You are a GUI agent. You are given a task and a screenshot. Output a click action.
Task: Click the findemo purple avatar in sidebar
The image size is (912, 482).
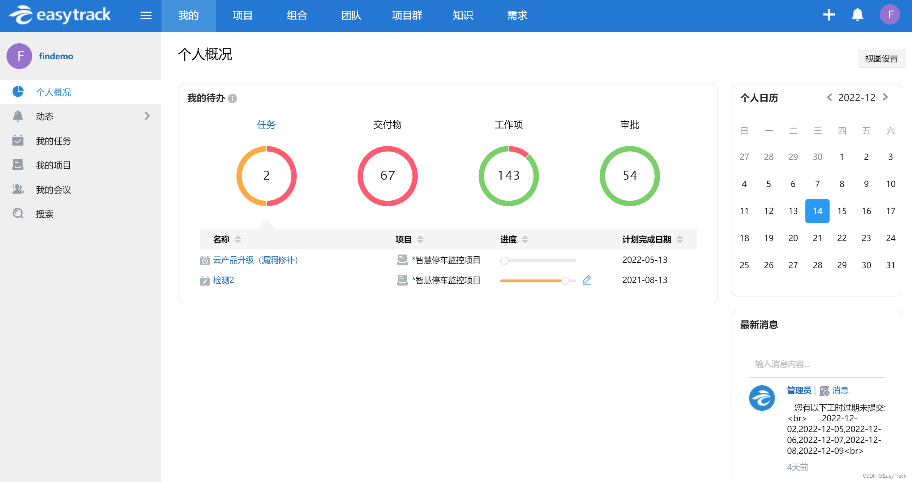click(20, 56)
